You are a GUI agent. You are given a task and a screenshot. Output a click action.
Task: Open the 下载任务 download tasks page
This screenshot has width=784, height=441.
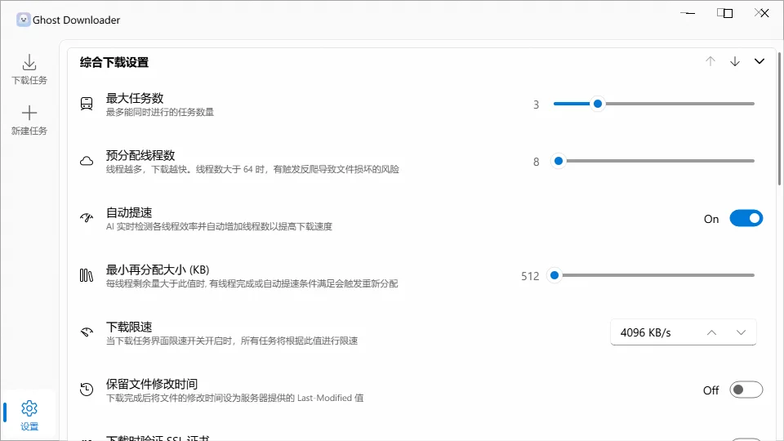[x=29, y=69]
